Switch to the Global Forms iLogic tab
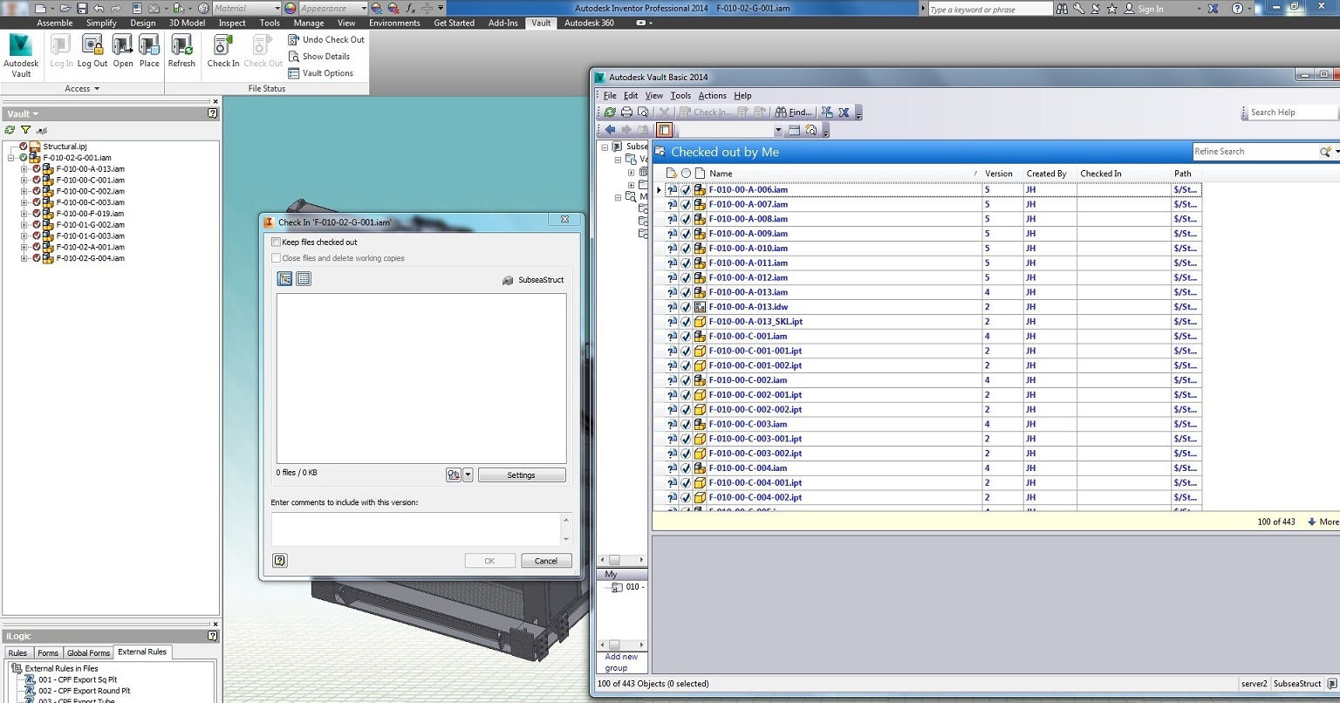 point(88,652)
